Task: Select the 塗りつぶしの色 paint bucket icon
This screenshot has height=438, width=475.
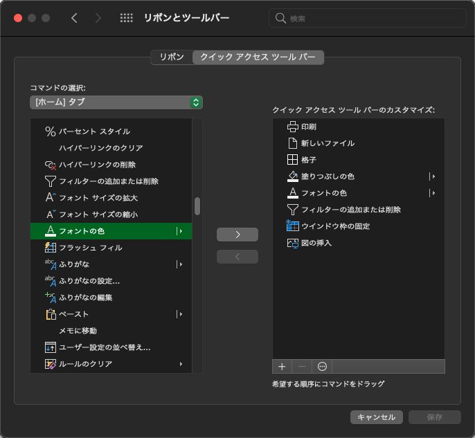Action: (292, 176)
